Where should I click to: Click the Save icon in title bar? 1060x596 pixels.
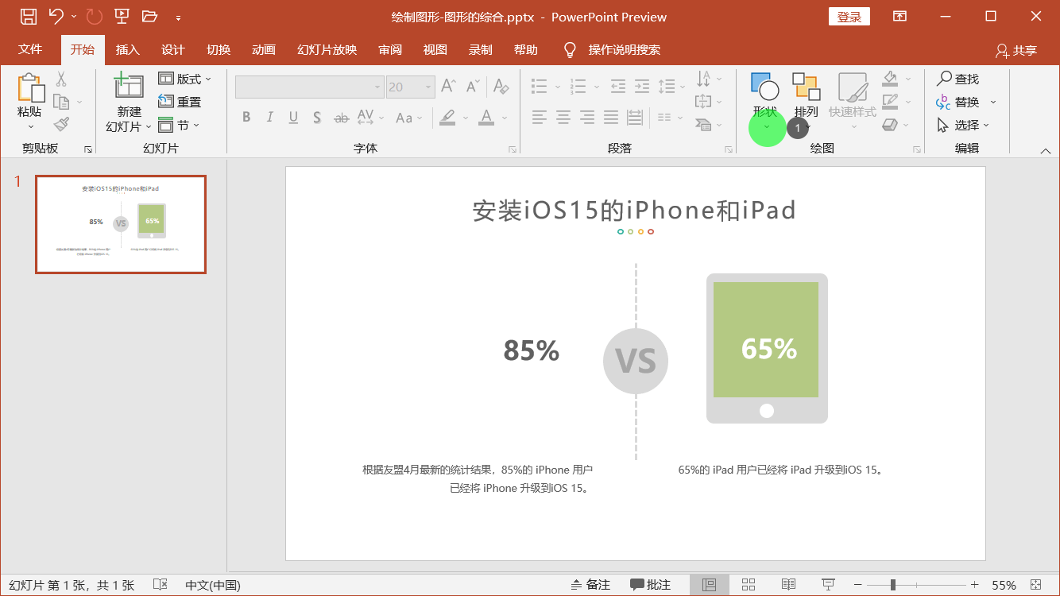29,16
